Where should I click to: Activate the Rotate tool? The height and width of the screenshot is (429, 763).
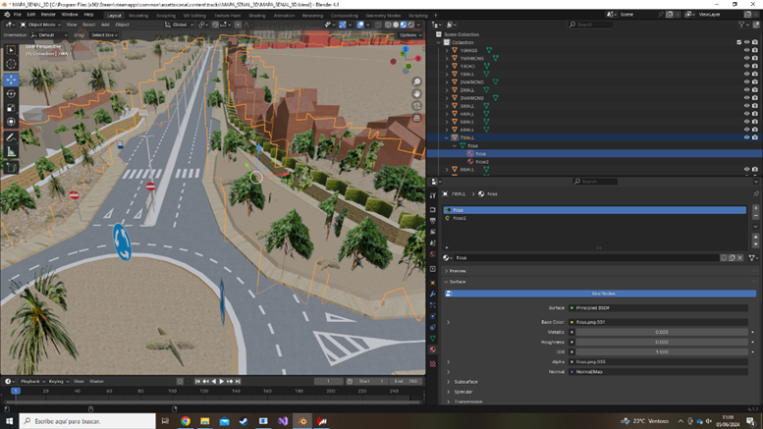tap(11, 94)
